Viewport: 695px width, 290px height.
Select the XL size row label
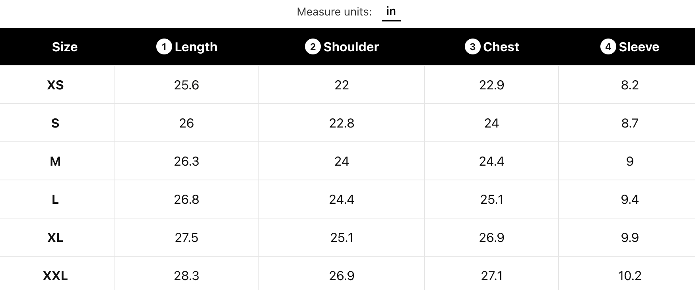(55, 238)
